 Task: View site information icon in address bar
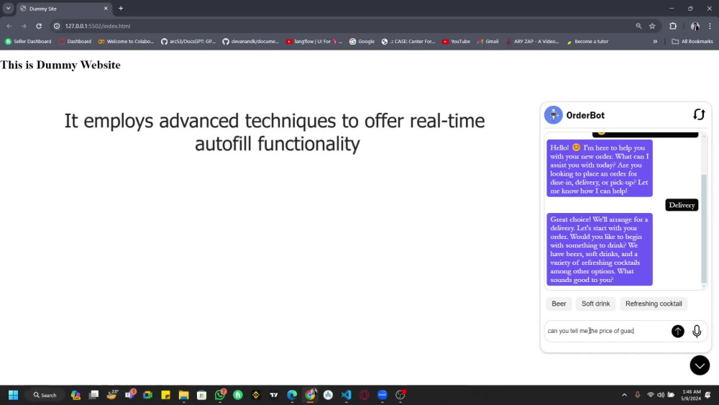pos(57,26)
